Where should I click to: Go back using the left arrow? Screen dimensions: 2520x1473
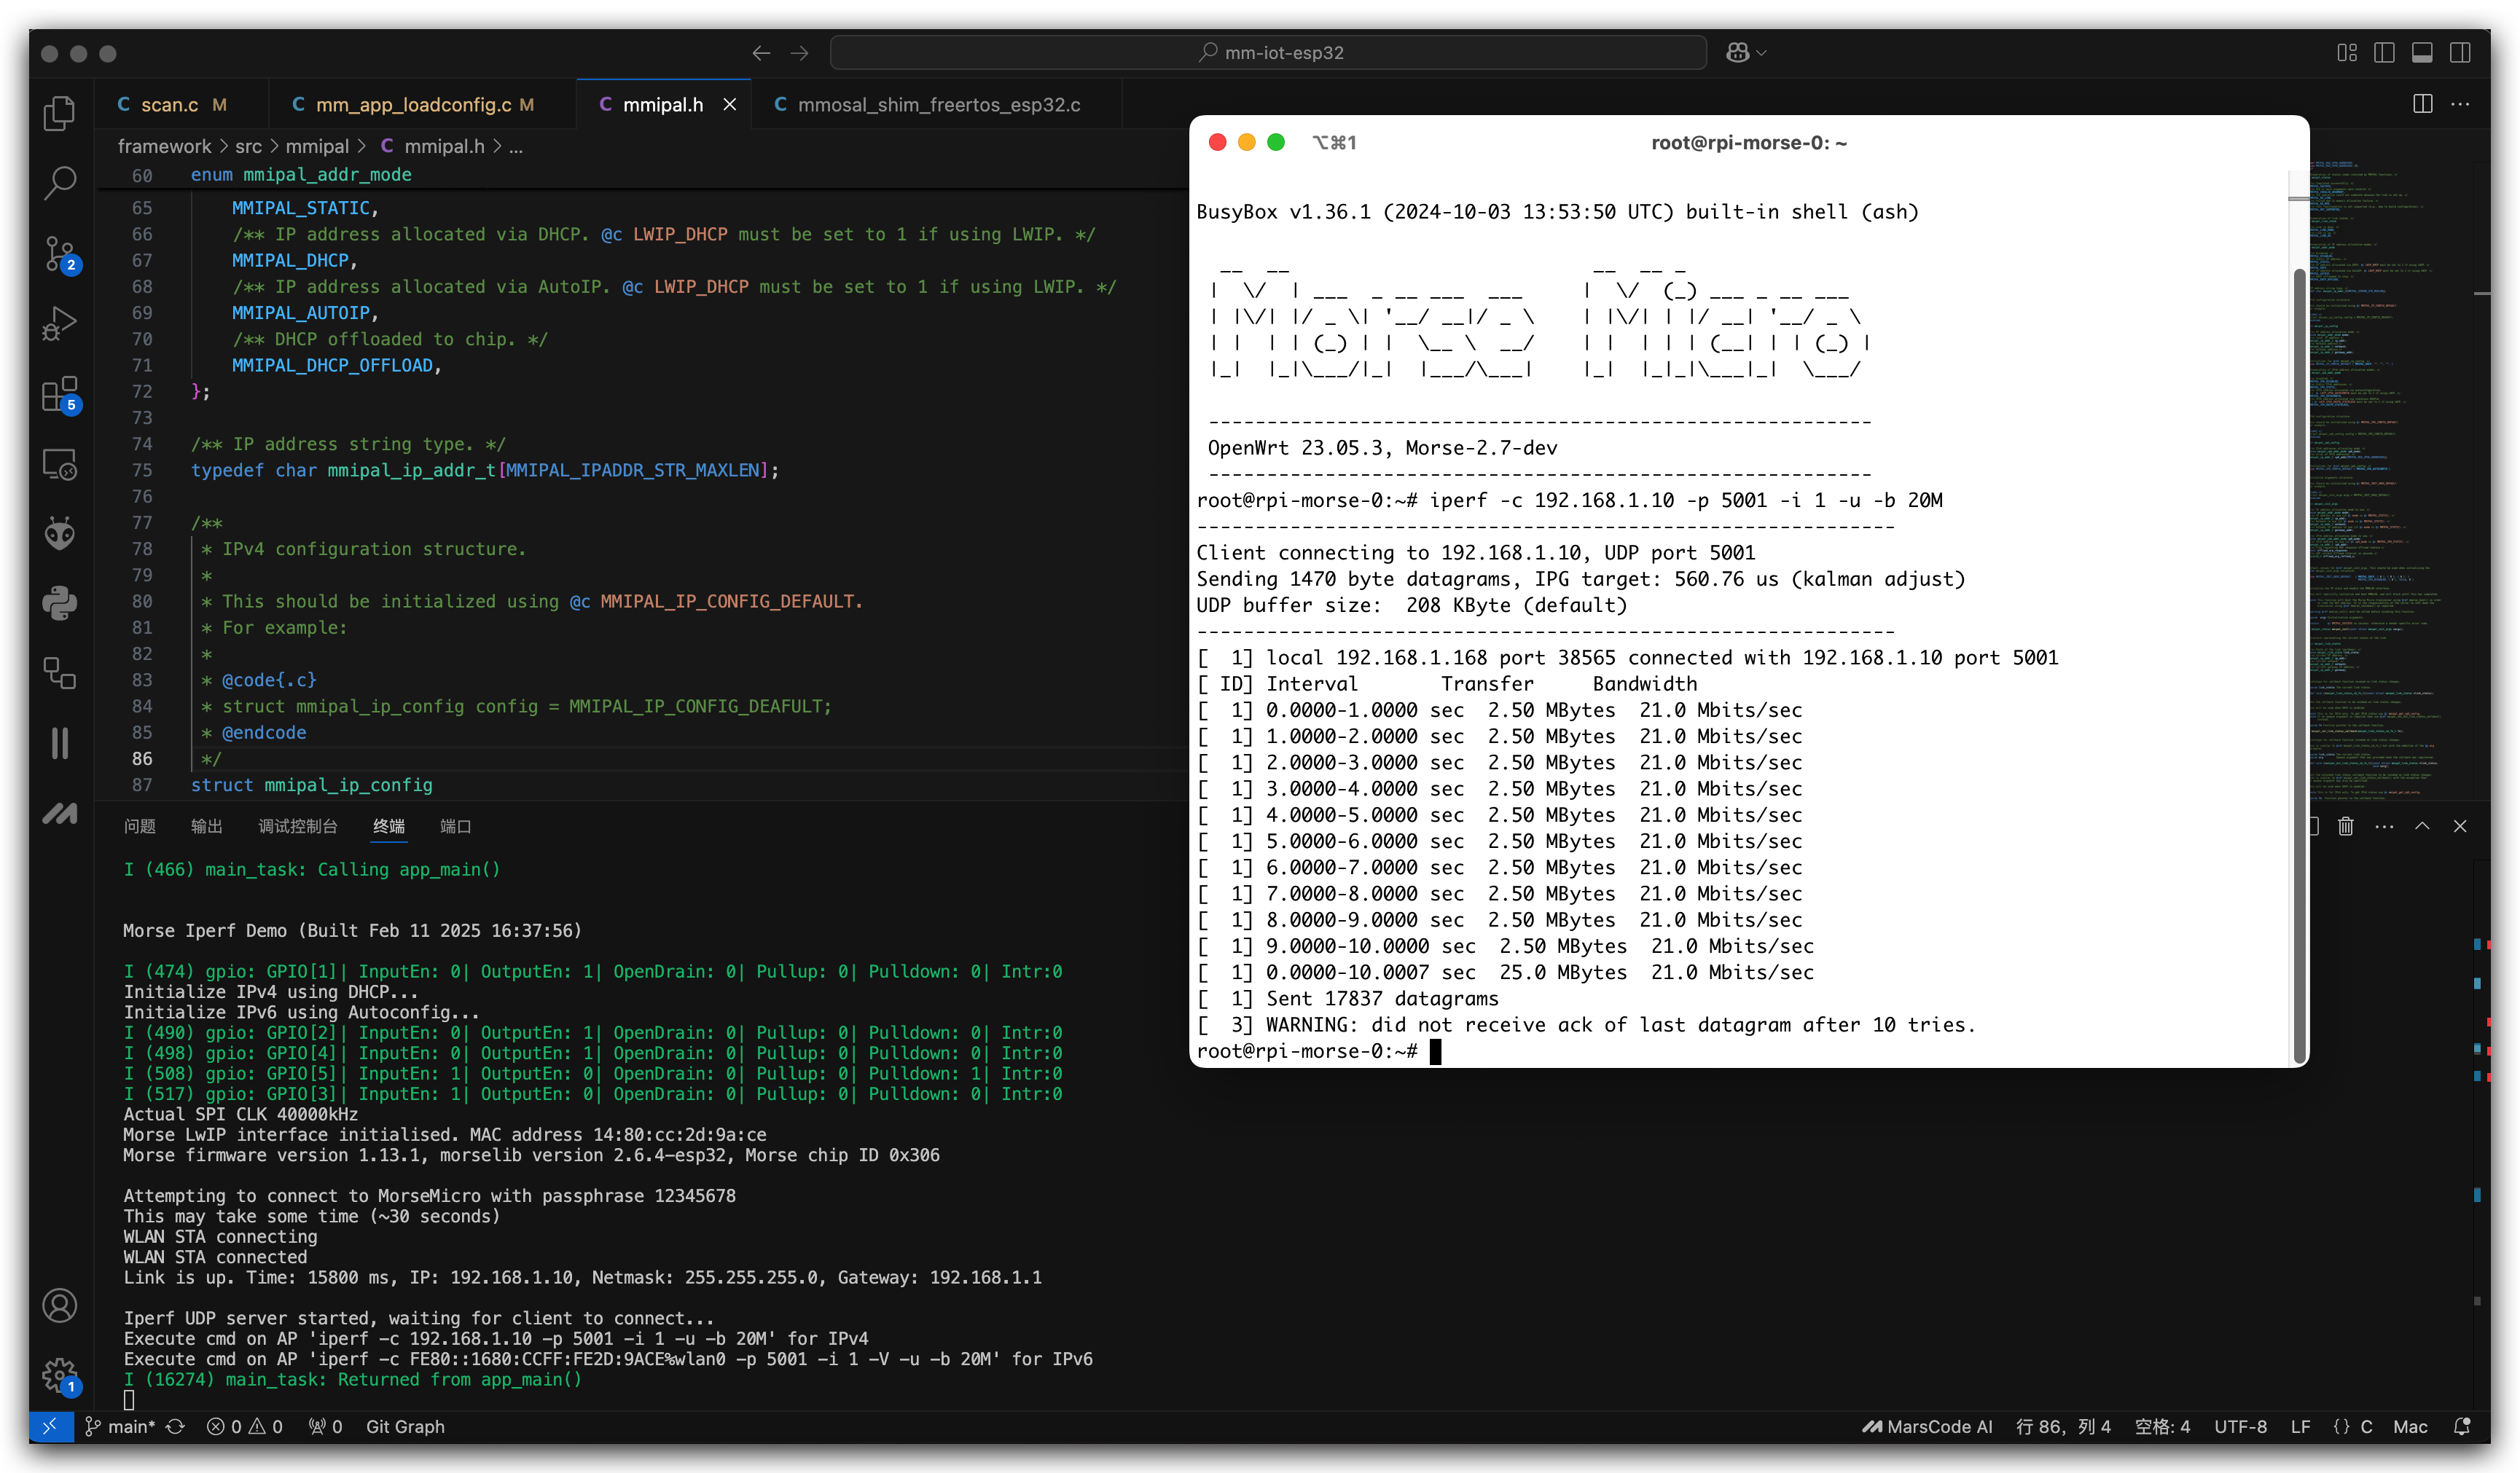pos(761,53)
